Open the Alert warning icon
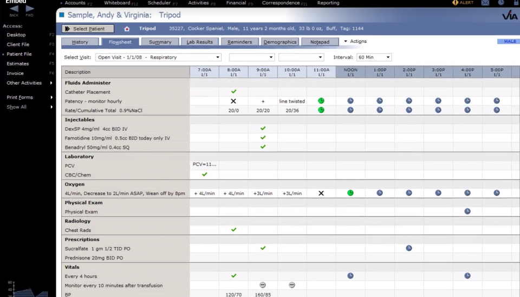 click(456, 3)
